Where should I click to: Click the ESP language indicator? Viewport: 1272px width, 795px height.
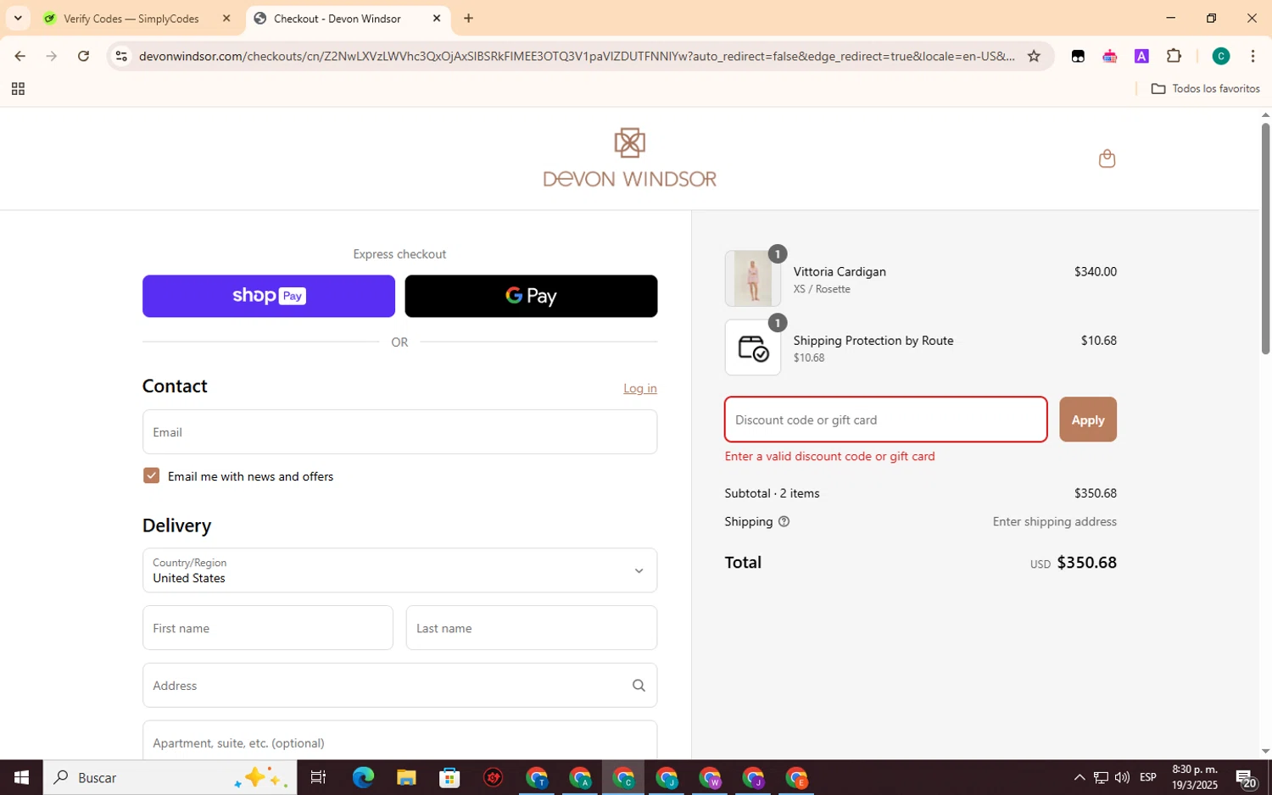pos(1148,777)
